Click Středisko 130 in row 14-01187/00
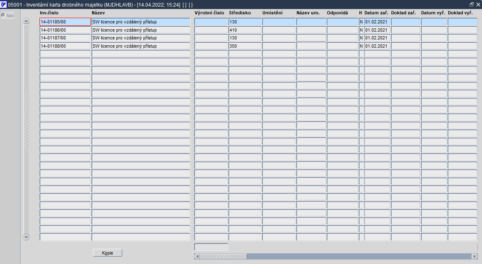 click(x=245, y=38)
